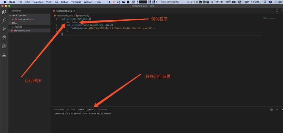Close the bottom panel
Viewport: 283px width, 133px height.
(x=282, y=110)
